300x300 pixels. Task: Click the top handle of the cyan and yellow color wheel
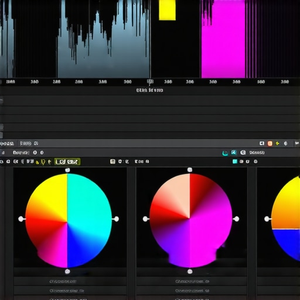click(x=67, y=170)
